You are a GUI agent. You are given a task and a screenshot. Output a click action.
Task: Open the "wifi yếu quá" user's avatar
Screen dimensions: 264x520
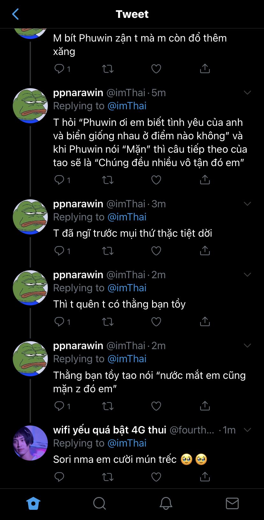pos(30,443)
